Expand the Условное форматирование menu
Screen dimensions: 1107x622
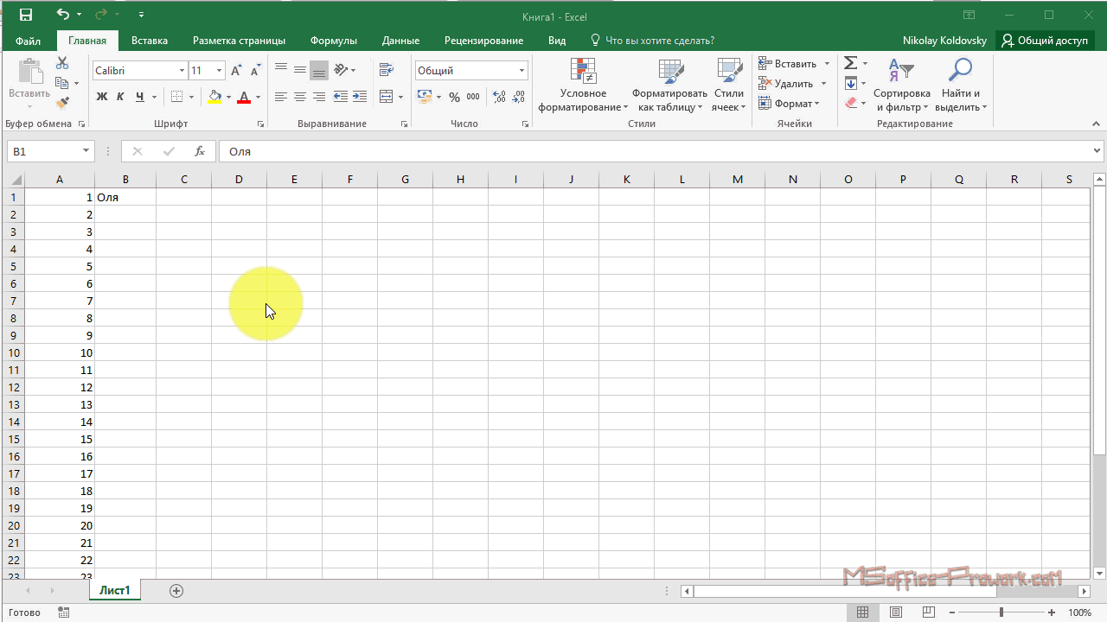coord(584,85)
